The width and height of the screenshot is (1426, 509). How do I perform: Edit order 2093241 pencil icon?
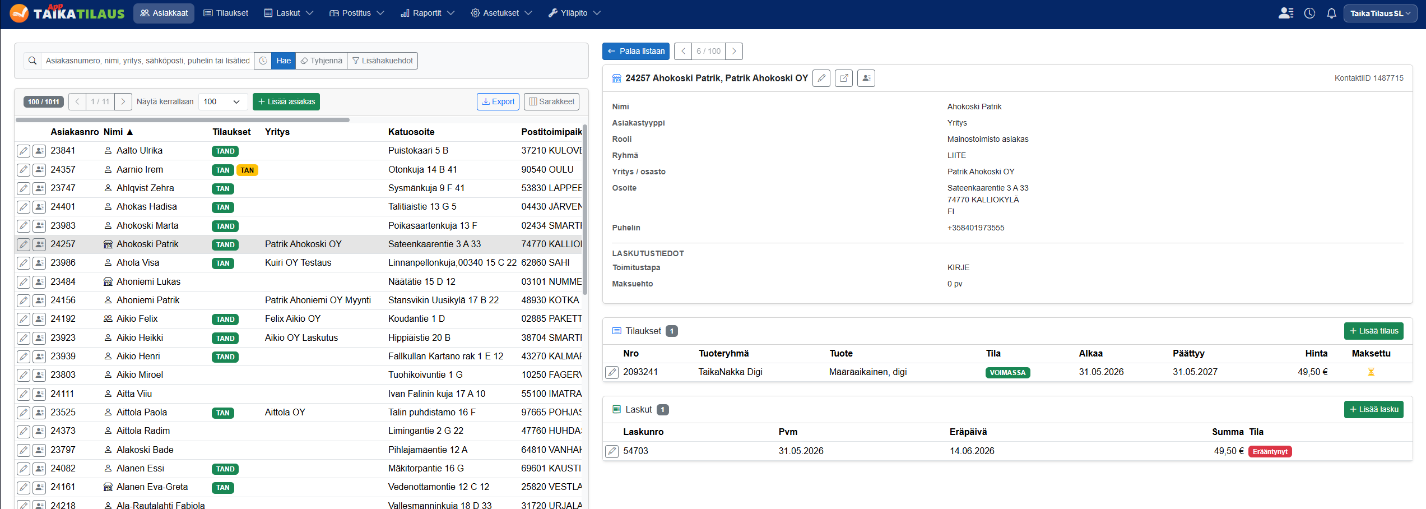(x=612, y=372)
